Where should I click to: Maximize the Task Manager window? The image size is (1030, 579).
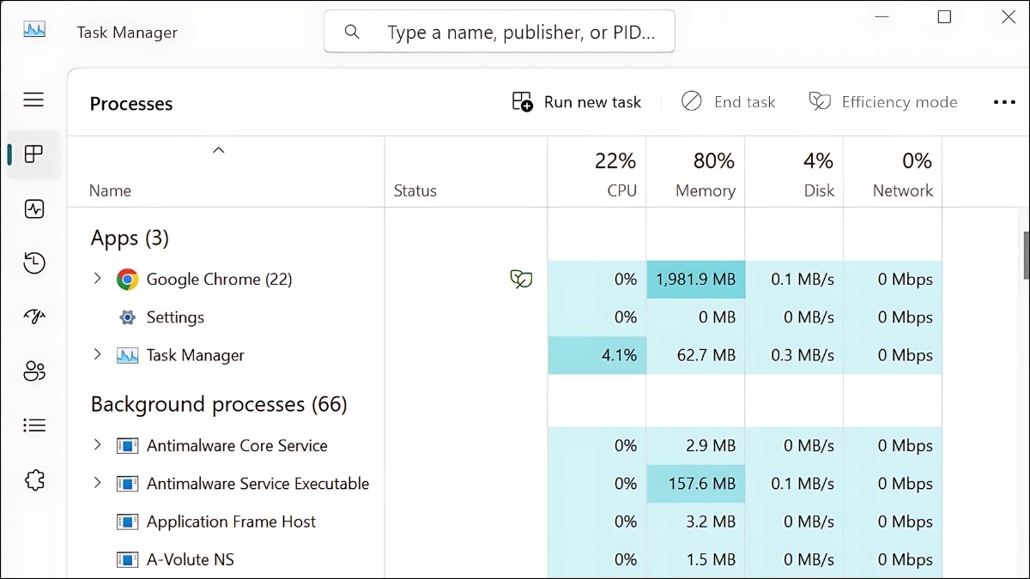point(944,17)
